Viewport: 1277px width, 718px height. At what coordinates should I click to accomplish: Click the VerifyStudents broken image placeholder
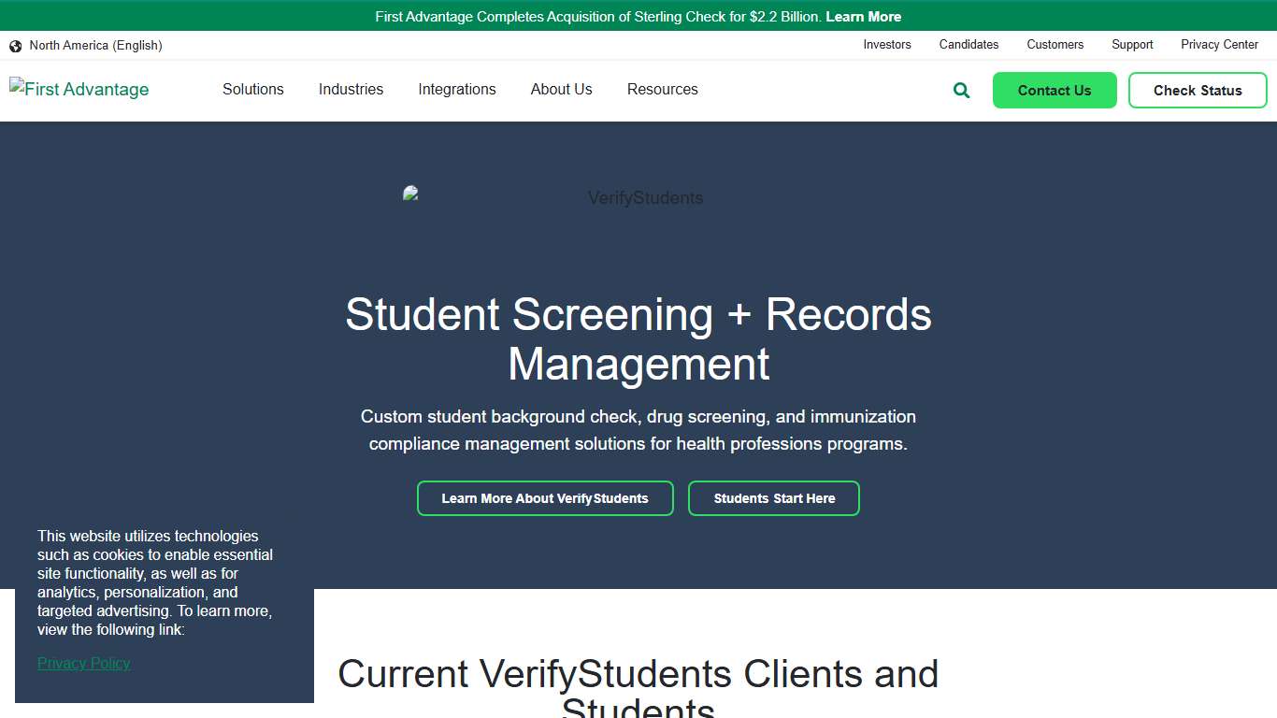click(x=409, y=194)
